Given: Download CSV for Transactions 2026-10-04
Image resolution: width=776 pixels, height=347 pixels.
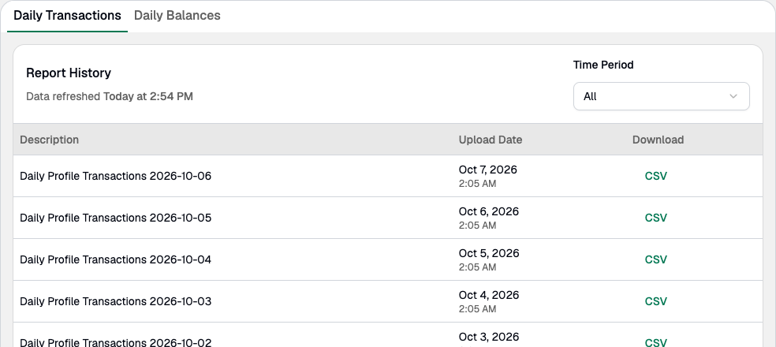Looking at the screenshot, I should 656,259.
